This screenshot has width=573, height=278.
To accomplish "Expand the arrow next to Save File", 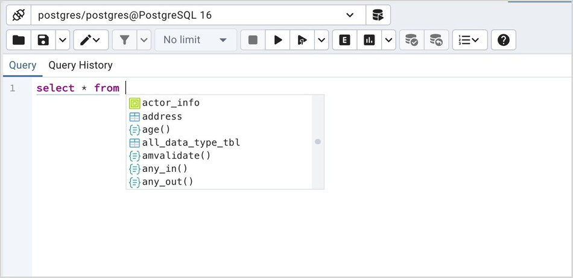I will point(63,40).
